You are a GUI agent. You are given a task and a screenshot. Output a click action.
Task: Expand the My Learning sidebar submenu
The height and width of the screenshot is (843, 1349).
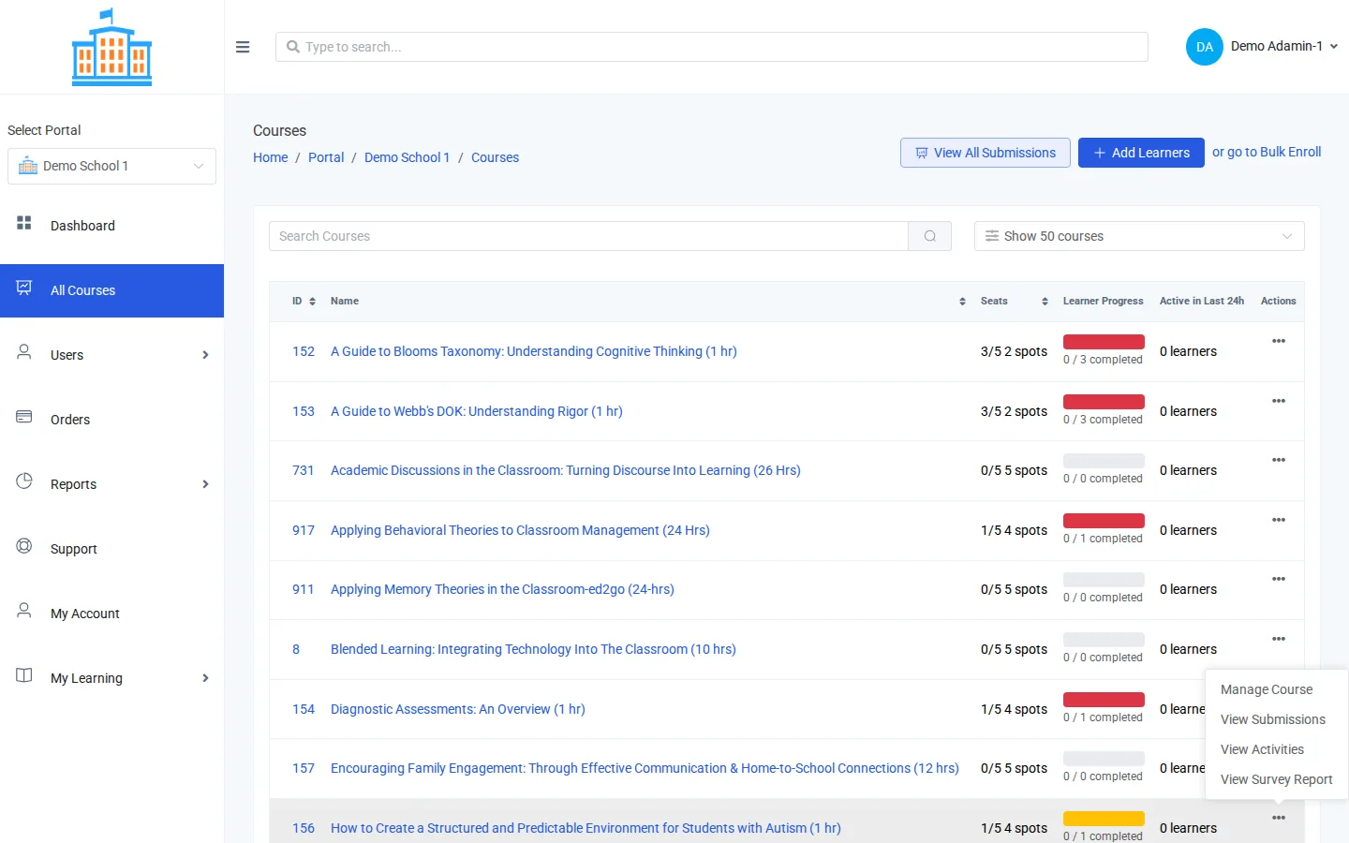(x=205, y=678)
